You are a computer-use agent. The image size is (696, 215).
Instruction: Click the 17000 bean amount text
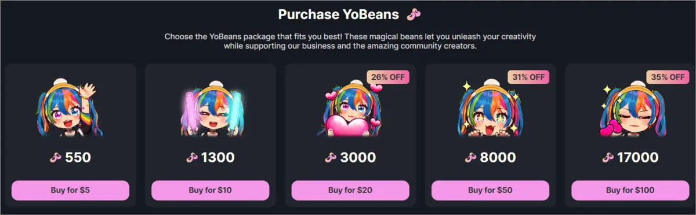pyautogui.click(x=637, y=157)
